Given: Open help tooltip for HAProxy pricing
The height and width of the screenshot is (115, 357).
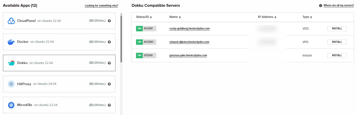Looking at the screenshot, I should 109,84.
